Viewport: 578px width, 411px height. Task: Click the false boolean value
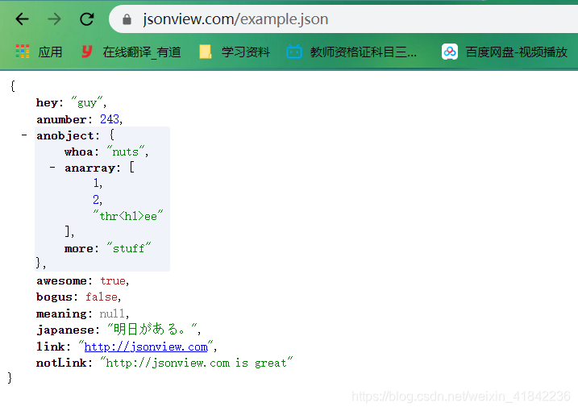(102, 297)
